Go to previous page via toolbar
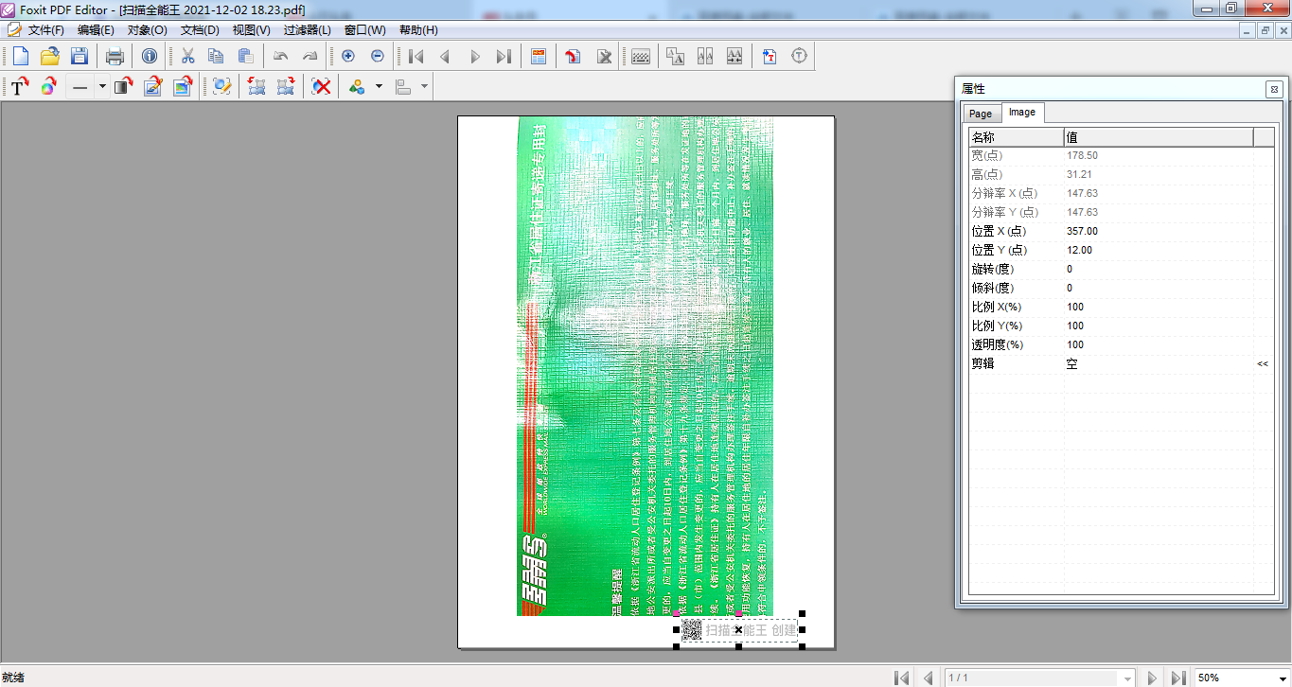 click(x=445, y=56)
